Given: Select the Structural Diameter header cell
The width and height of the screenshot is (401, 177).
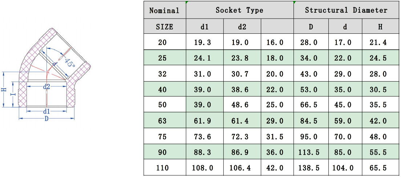Looking at the screenshot, I should 346,10.
